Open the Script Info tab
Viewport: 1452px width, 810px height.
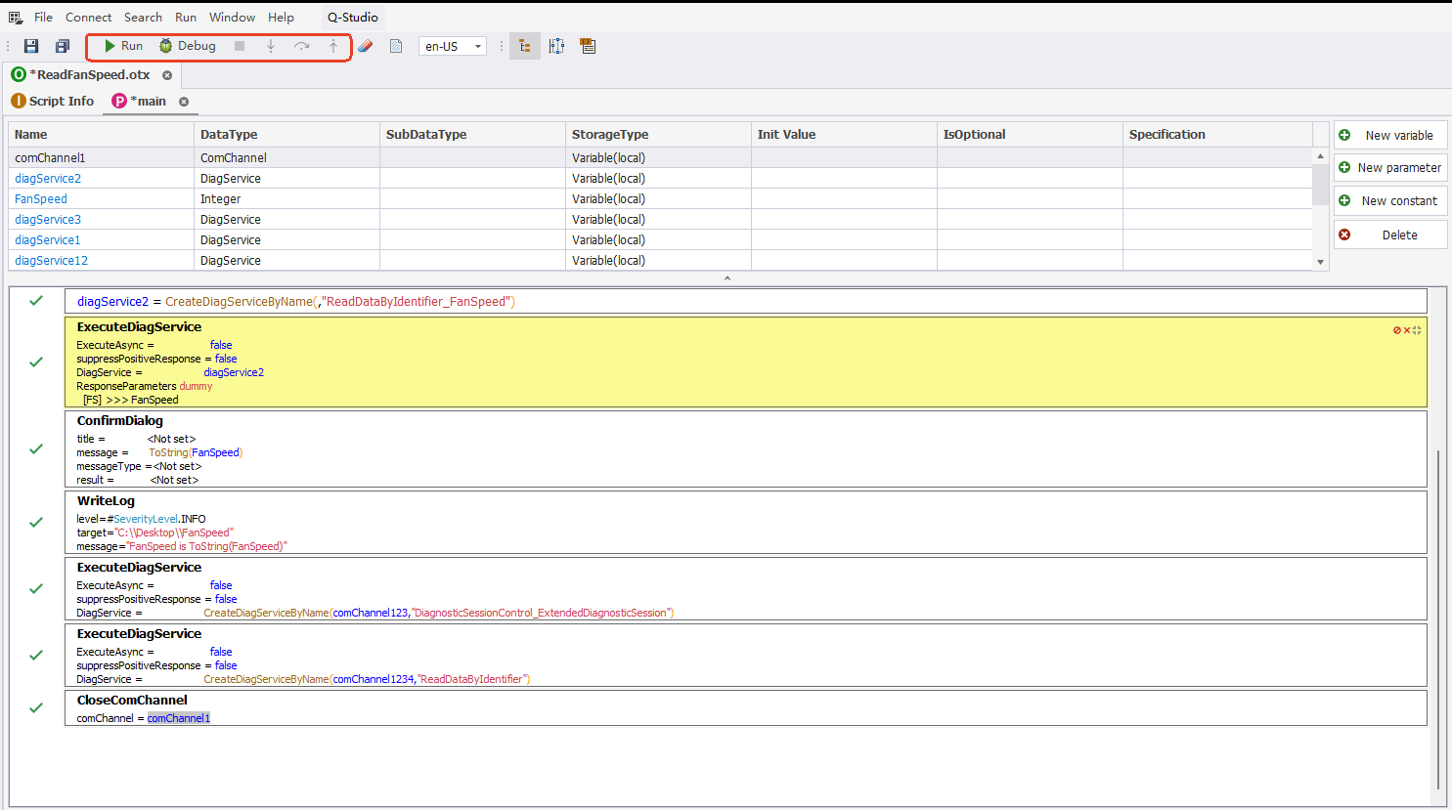pos(53,101)
